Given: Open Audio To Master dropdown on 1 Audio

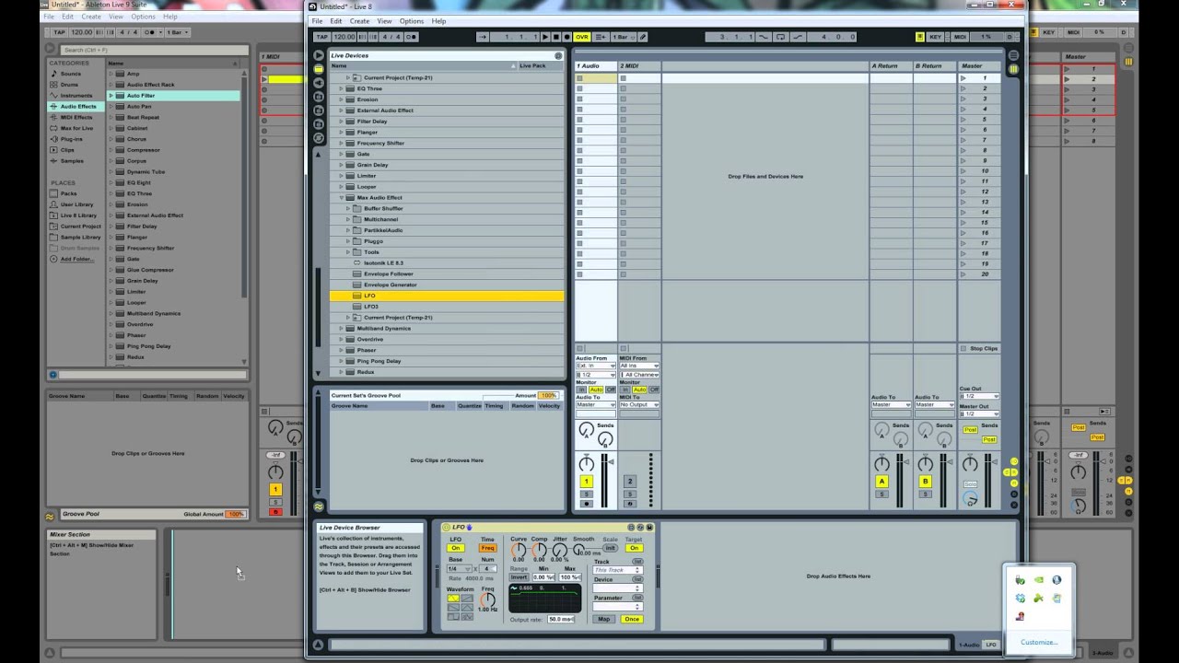Looking at the screenshot, I should click(596, 404).
